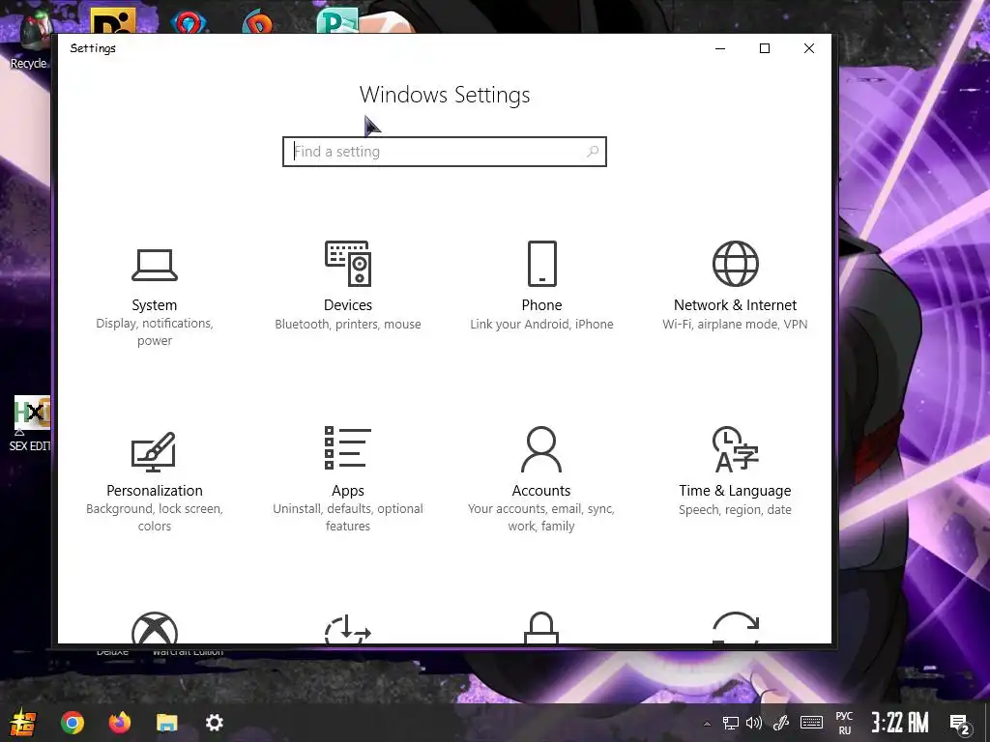Click the Network & Internet label
The width and height of the screenshot is (990, 742).
pyautogui.click(x=735, y=305)
